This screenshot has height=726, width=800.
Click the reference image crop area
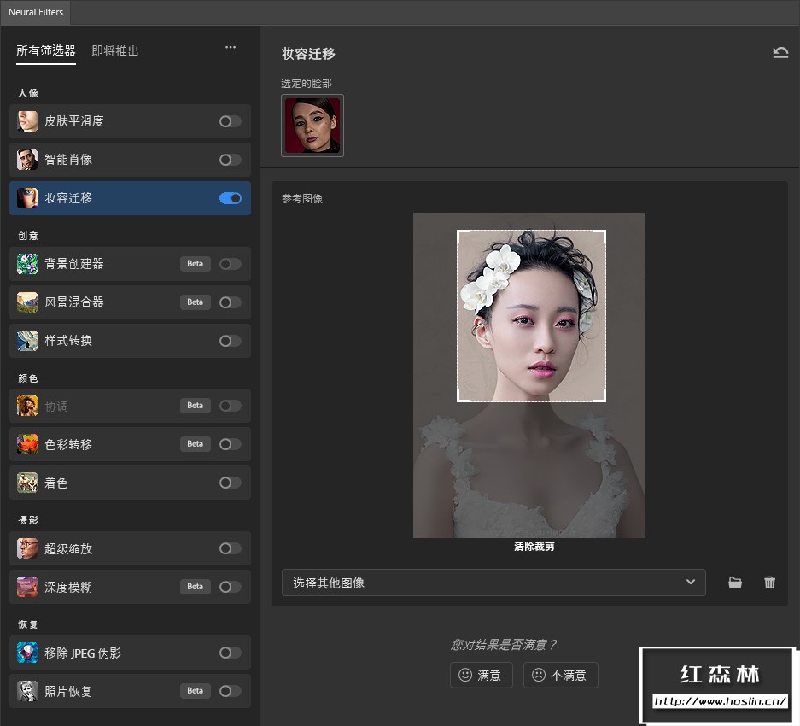531,316
